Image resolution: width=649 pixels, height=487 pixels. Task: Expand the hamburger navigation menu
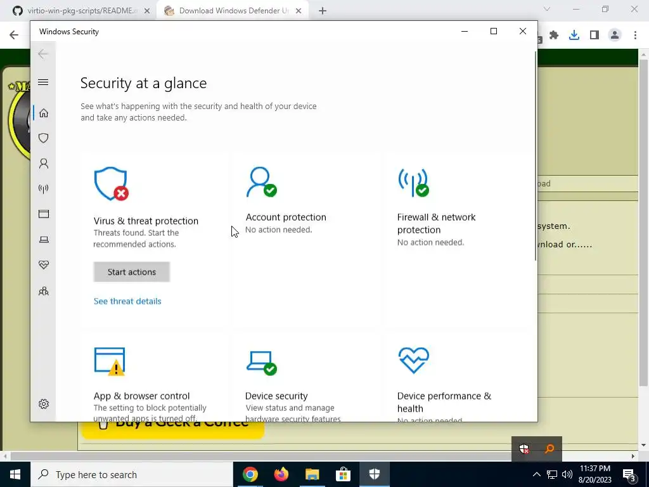(x=43, y=82)
